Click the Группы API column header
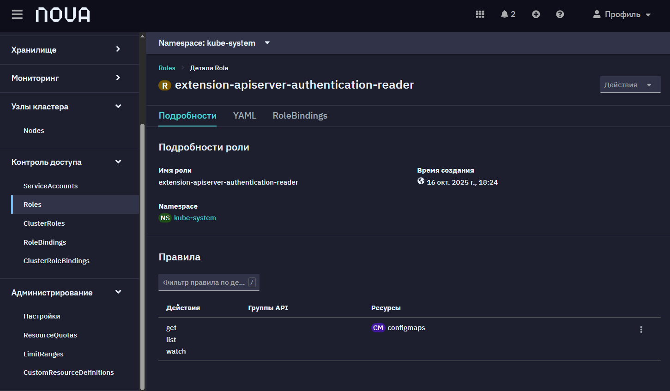670x391 pixels. coord(268,308)
